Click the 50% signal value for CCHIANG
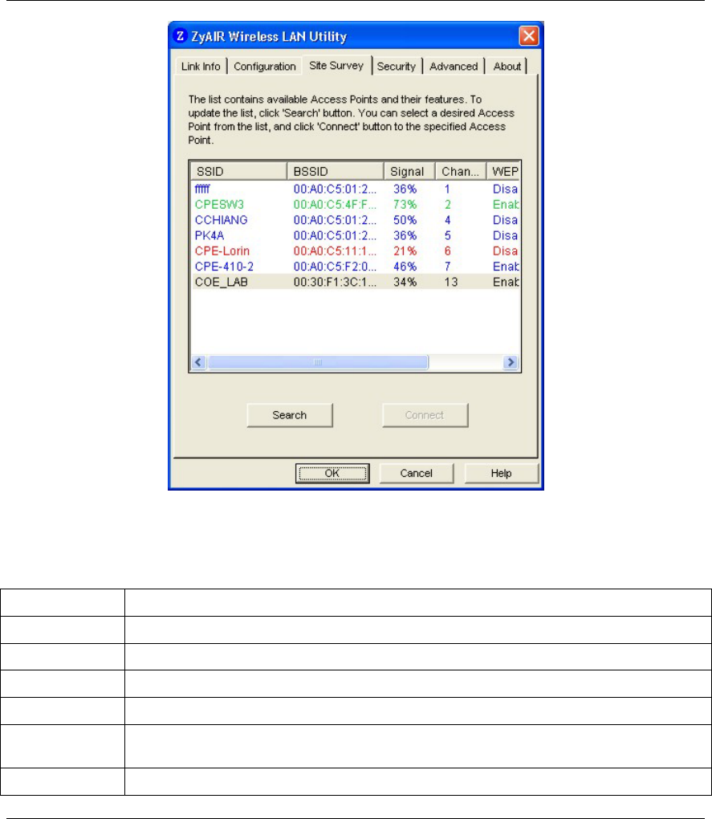Image resolution: width=712 pixels, height=819 pixels. [405, 220]
